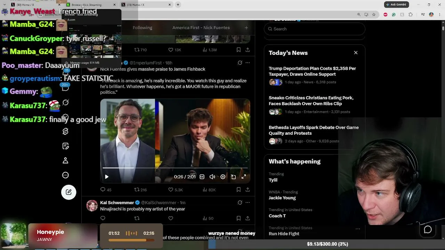Open a new browser tab

click(178, 5)
